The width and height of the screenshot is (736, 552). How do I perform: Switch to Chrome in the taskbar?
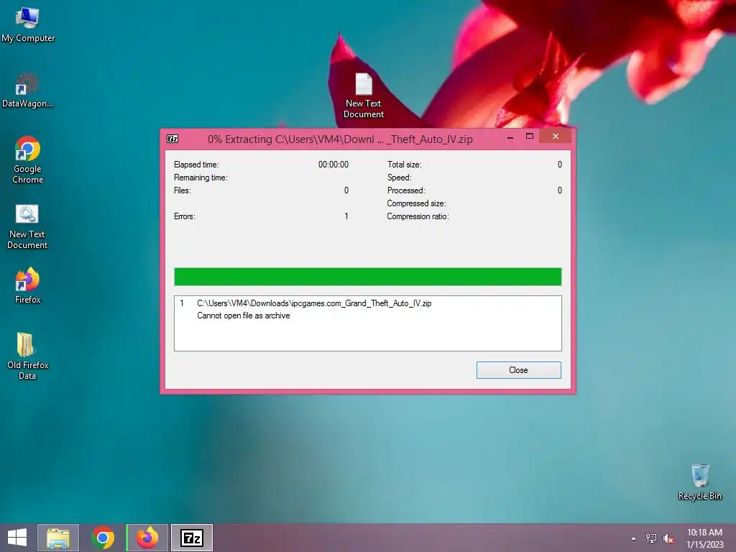[103, 538]
